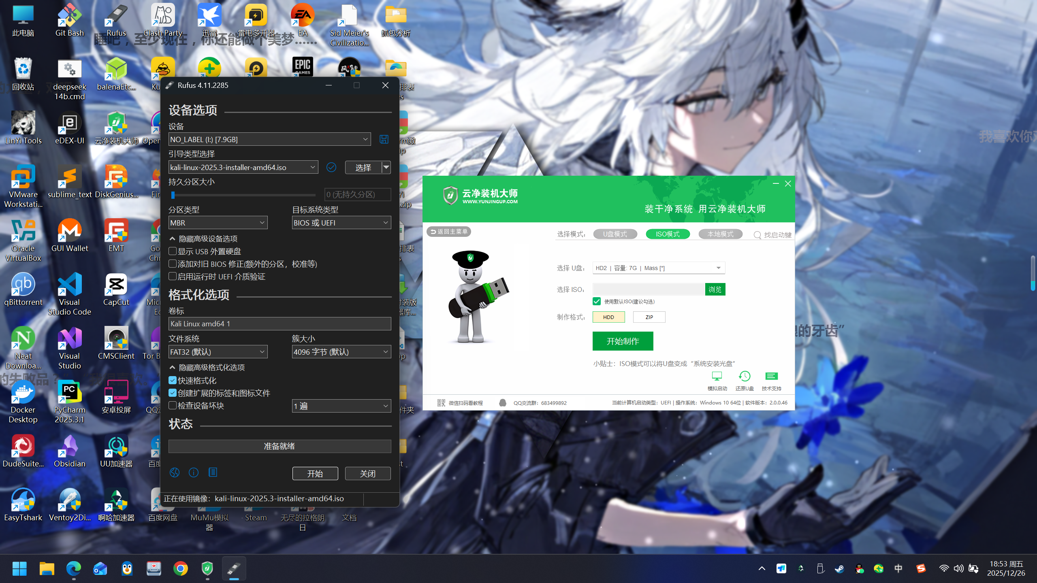Collapse 隐藏高级设备选项 section
1037x583 pixels.
[203, 239]
